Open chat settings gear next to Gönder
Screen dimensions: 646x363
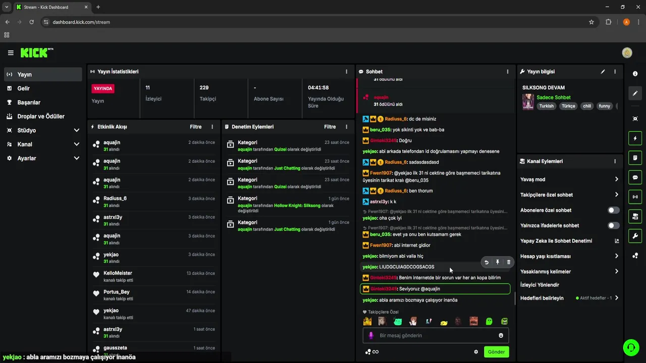[476, 352]
